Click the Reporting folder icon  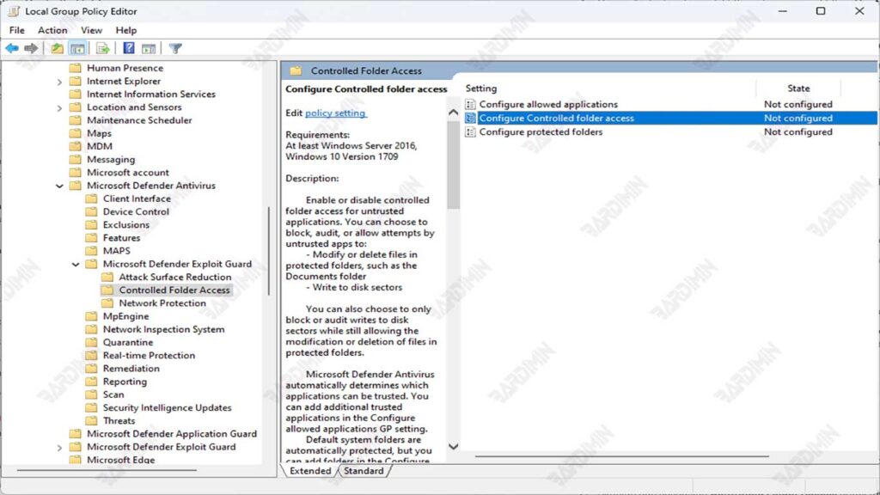[x=91, y=382]
